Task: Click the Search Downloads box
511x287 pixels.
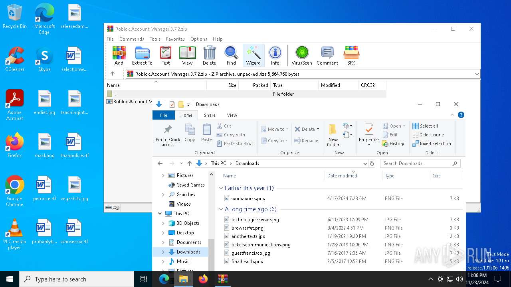Action: tap(420, 163)
